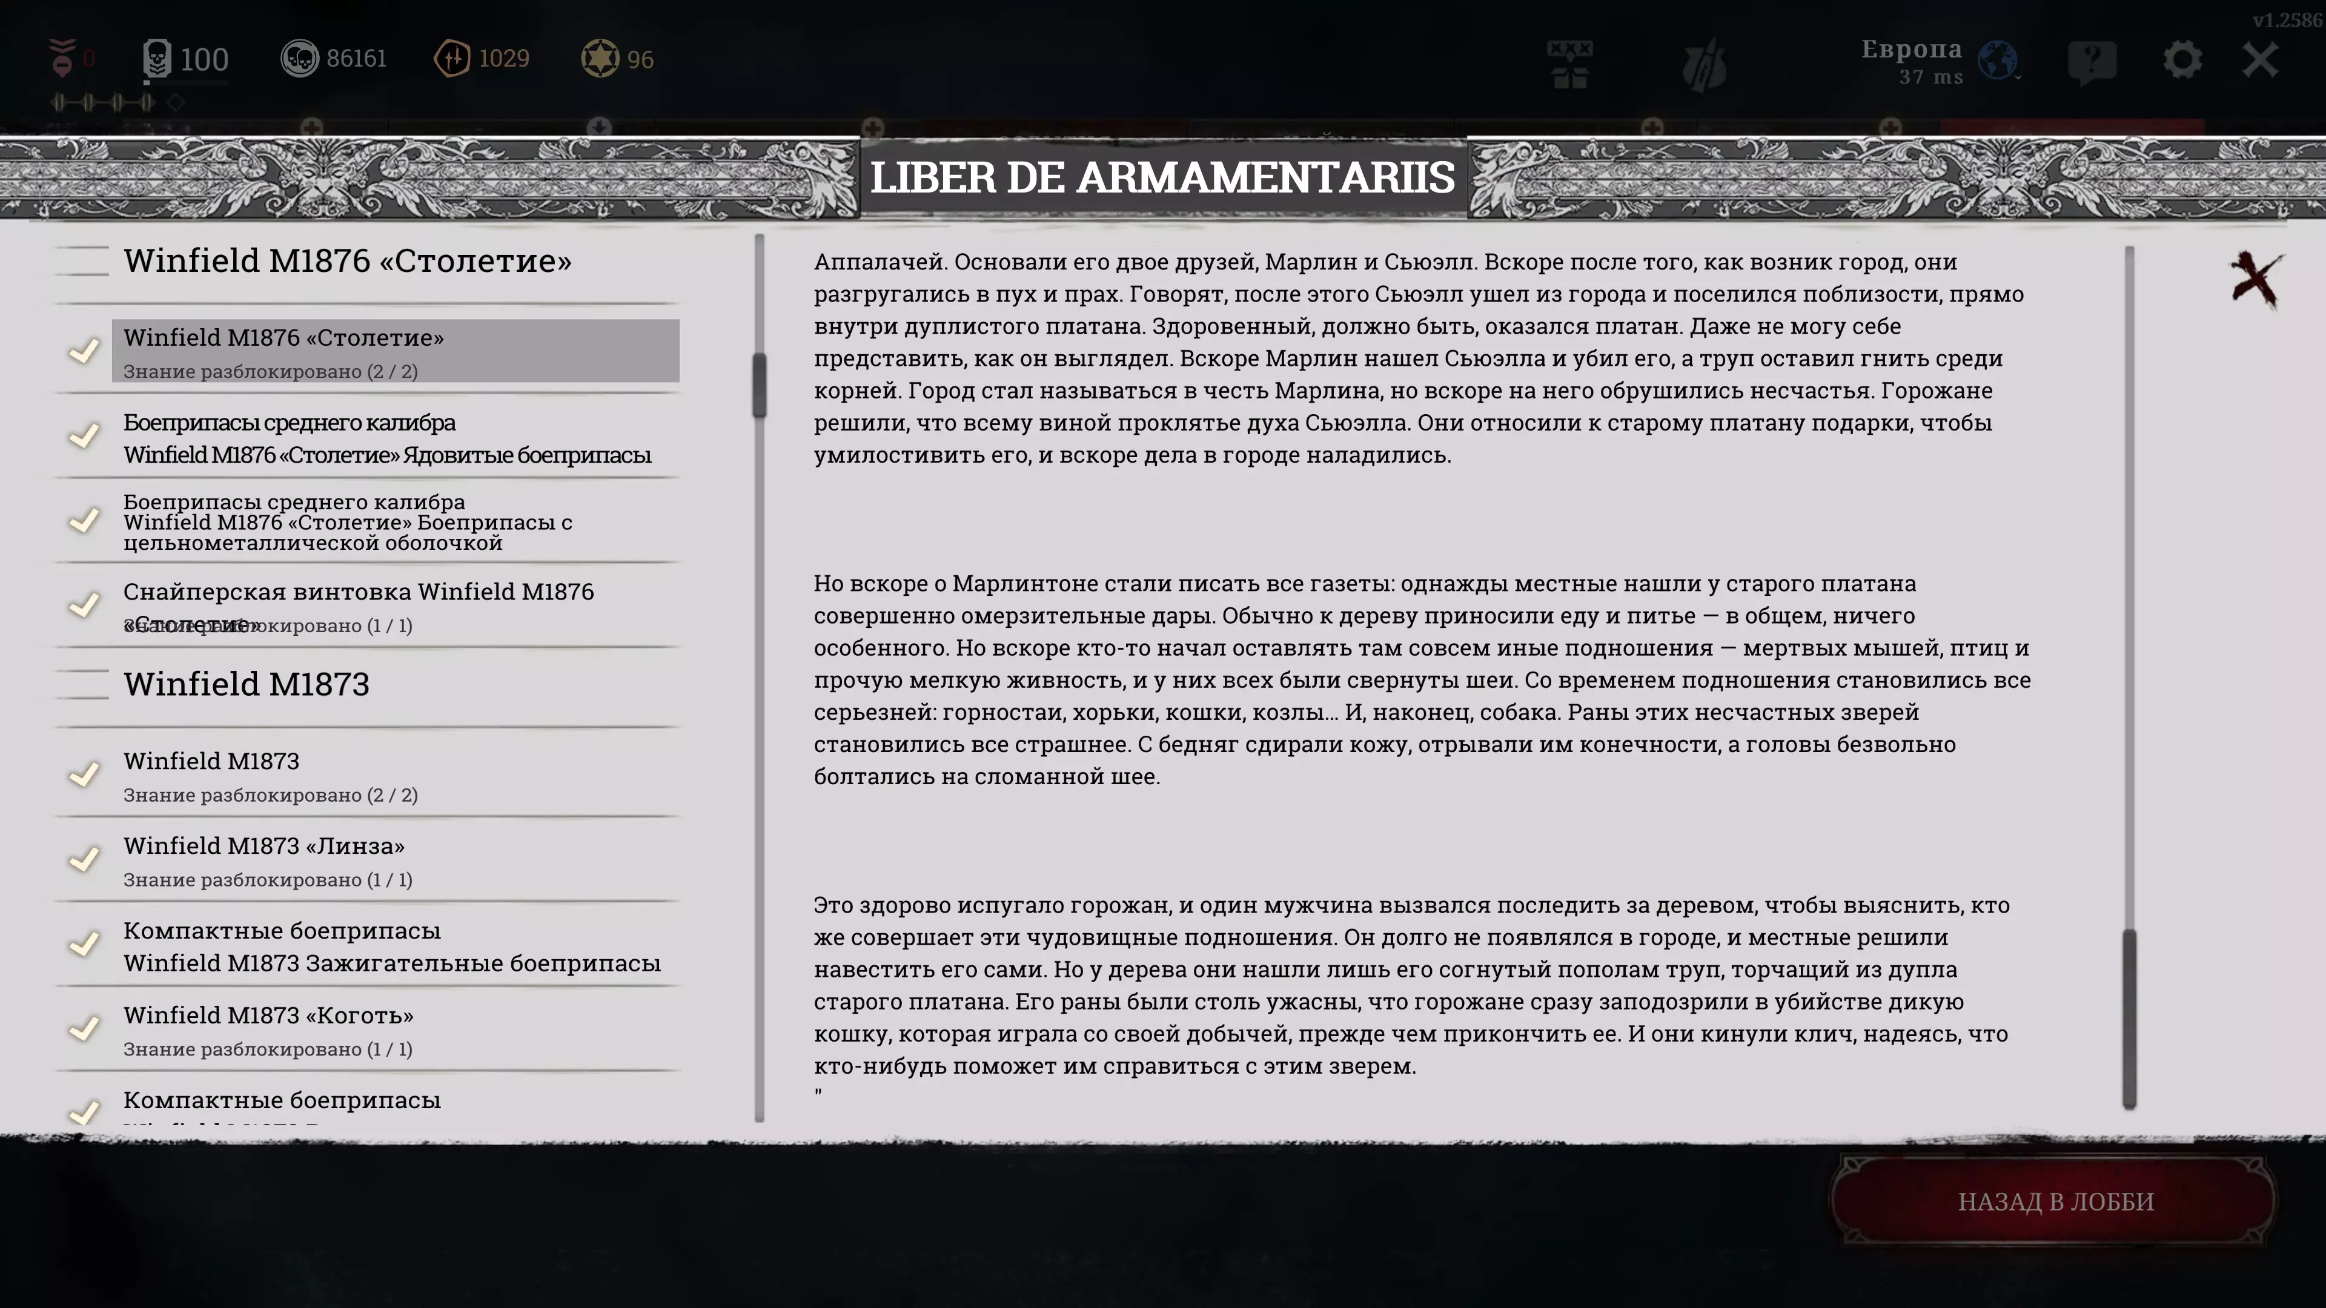
Task: Open settings via the gear icon
Action: pos(2181,61)
